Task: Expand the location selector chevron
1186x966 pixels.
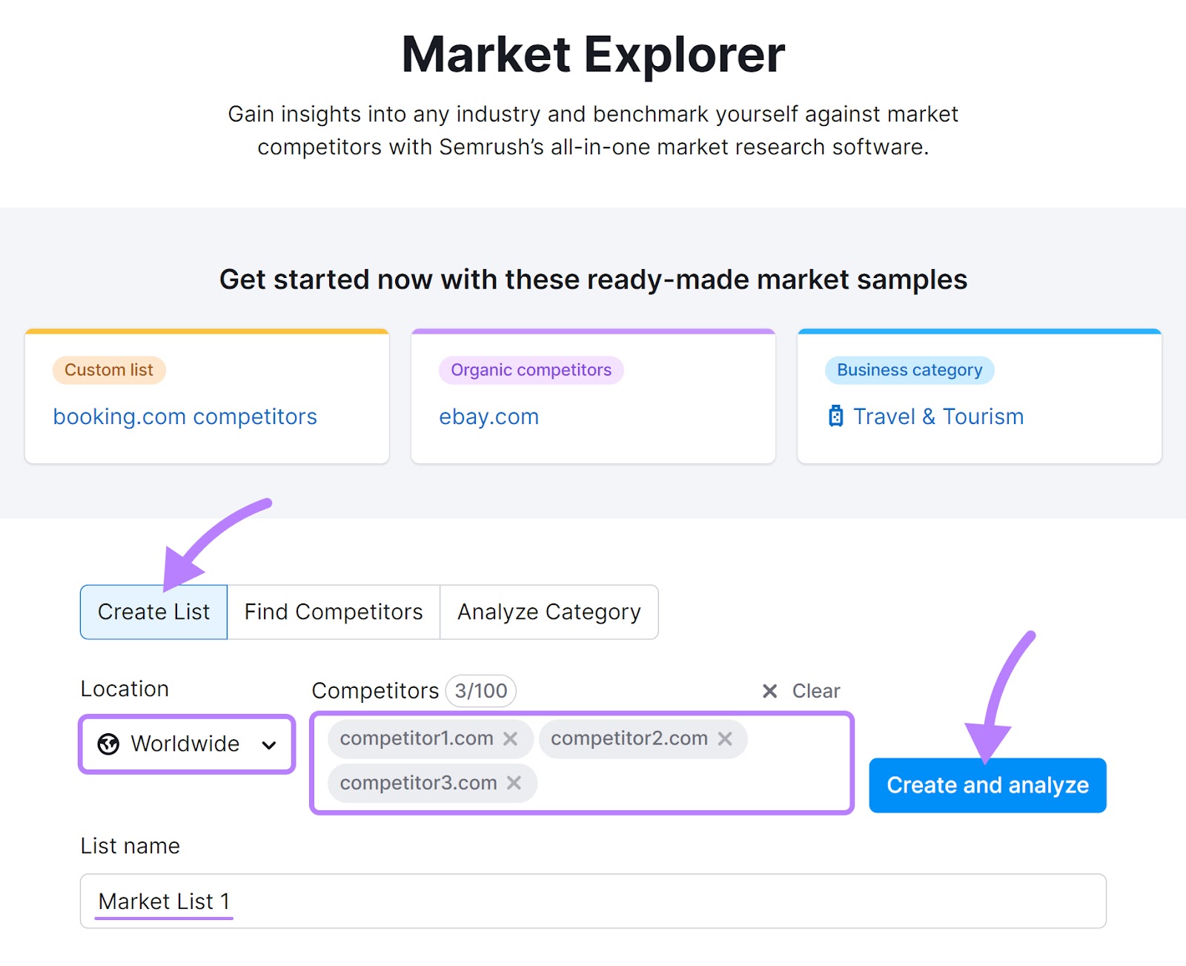Action: click(x=269, y=744)
